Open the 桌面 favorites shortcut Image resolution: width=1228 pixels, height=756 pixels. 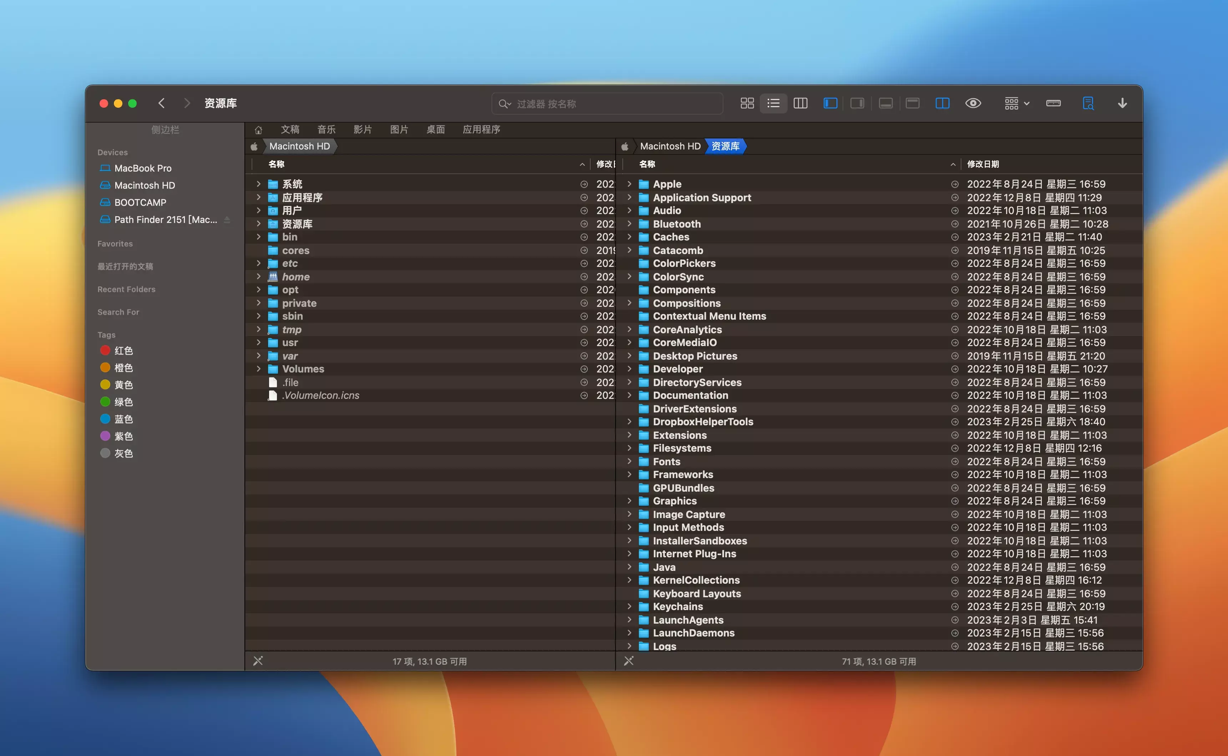tap(435, 130)
